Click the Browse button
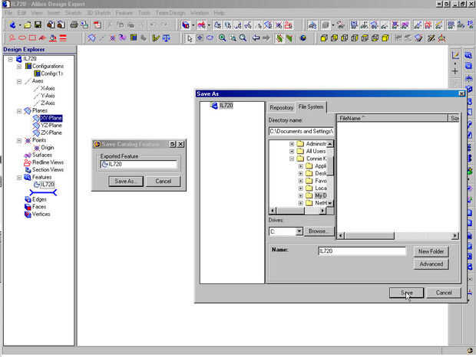The height and width of the screenshot is (357, 476). (x=318, y=231)
